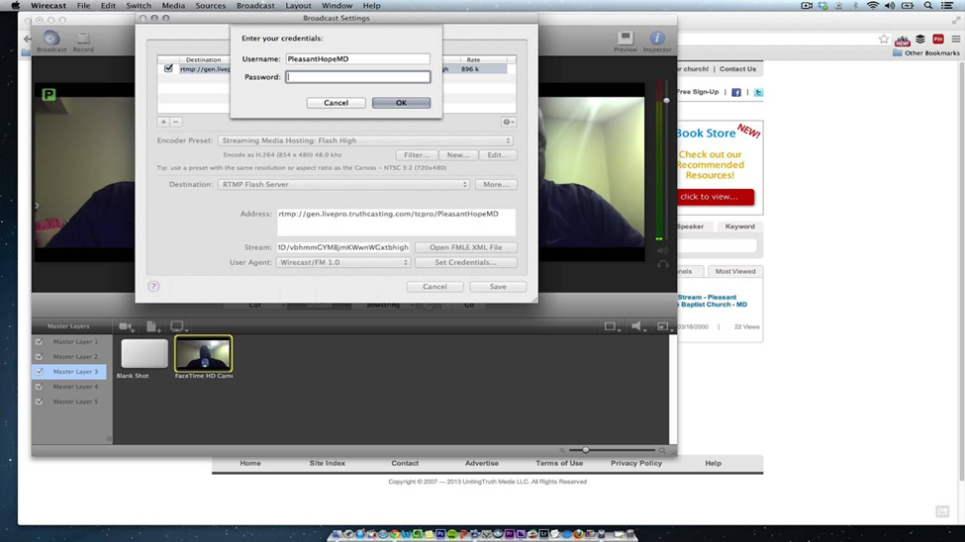Open Other Bookmarks folder
Viewport: 965px width, 542px height.
[926, 52]
